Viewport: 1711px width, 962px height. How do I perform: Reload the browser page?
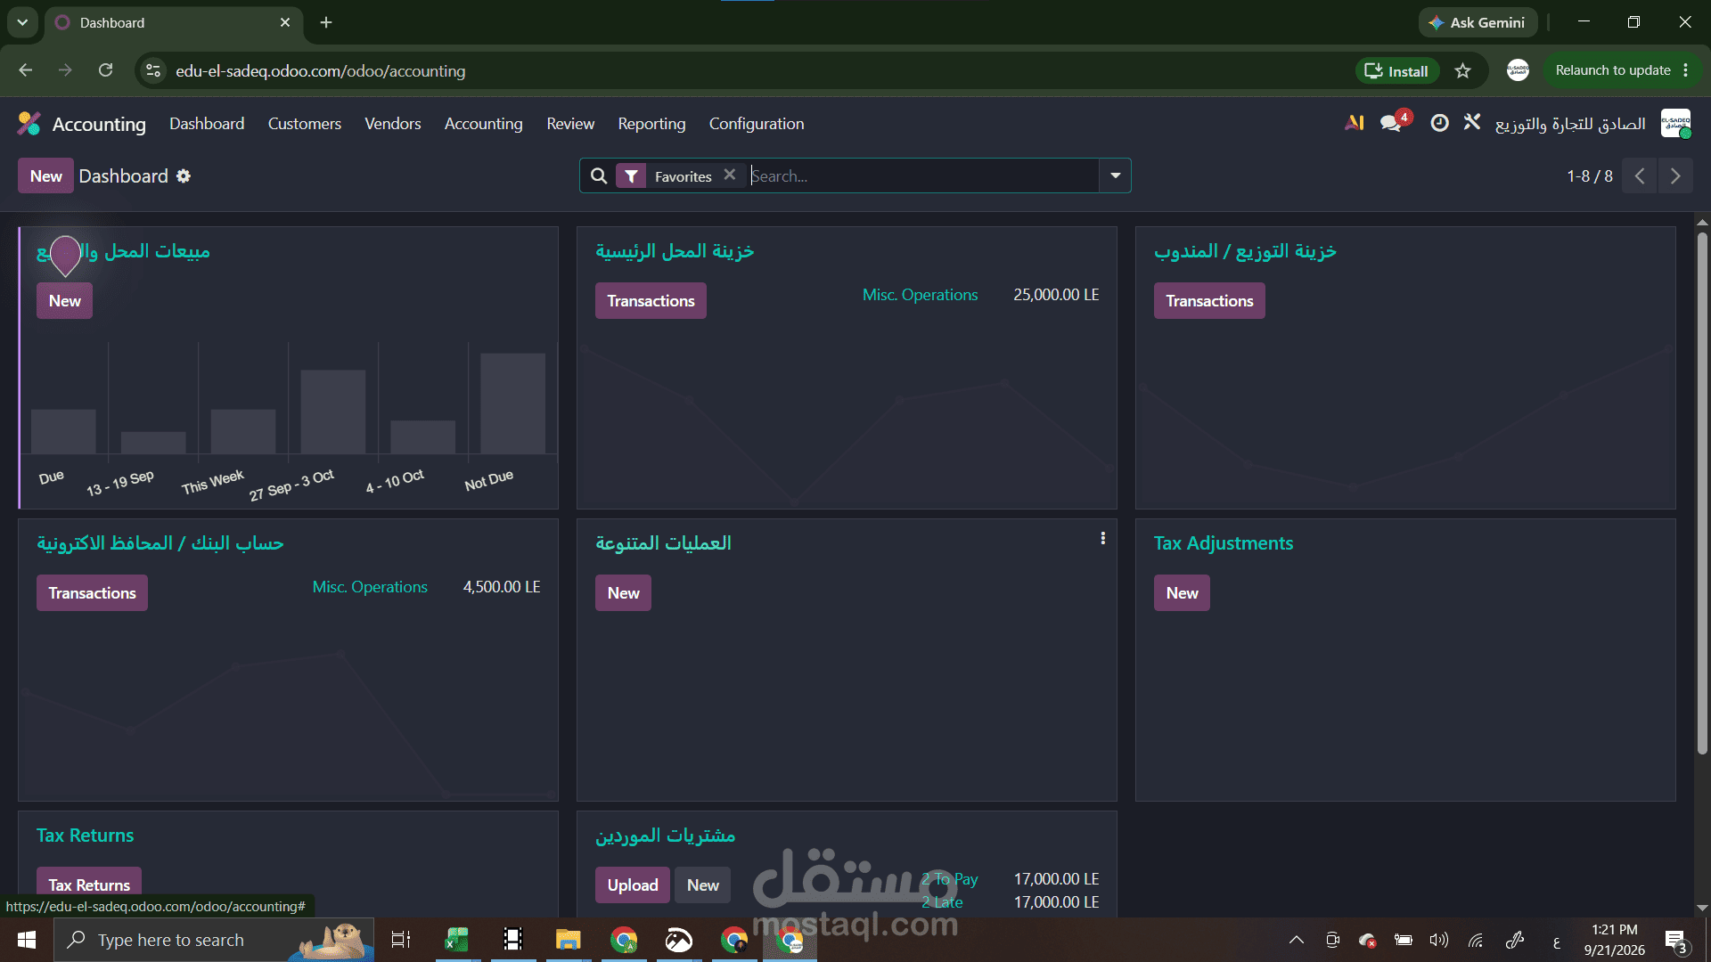pyautogui.click(x=105, y=70)
